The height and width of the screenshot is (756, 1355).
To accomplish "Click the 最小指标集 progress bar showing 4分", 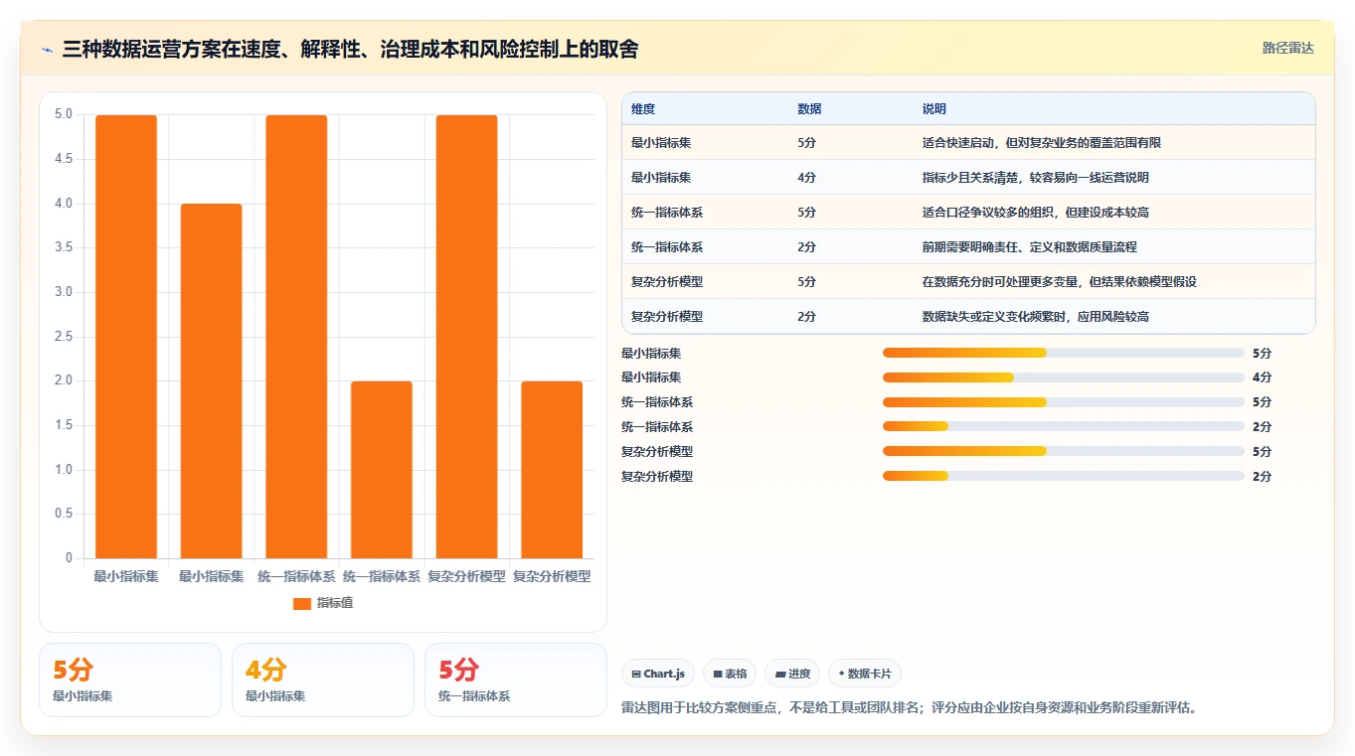I will (x=1064, y=378).
